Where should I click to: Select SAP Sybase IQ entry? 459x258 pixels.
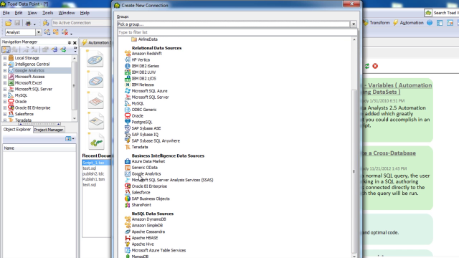[145, 135]
